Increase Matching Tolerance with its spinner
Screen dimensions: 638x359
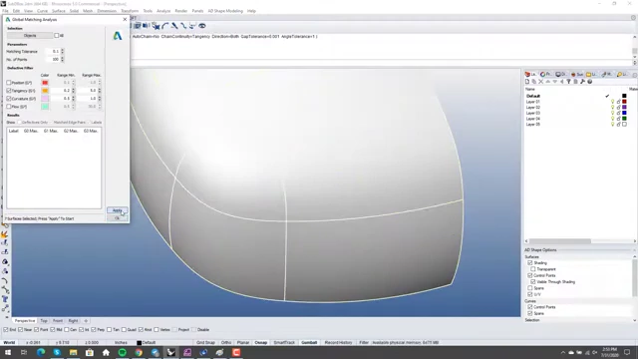click(x=62, y=50)
